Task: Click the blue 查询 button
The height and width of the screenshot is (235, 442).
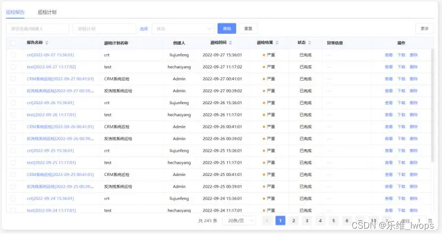Action: click(227, 29)
